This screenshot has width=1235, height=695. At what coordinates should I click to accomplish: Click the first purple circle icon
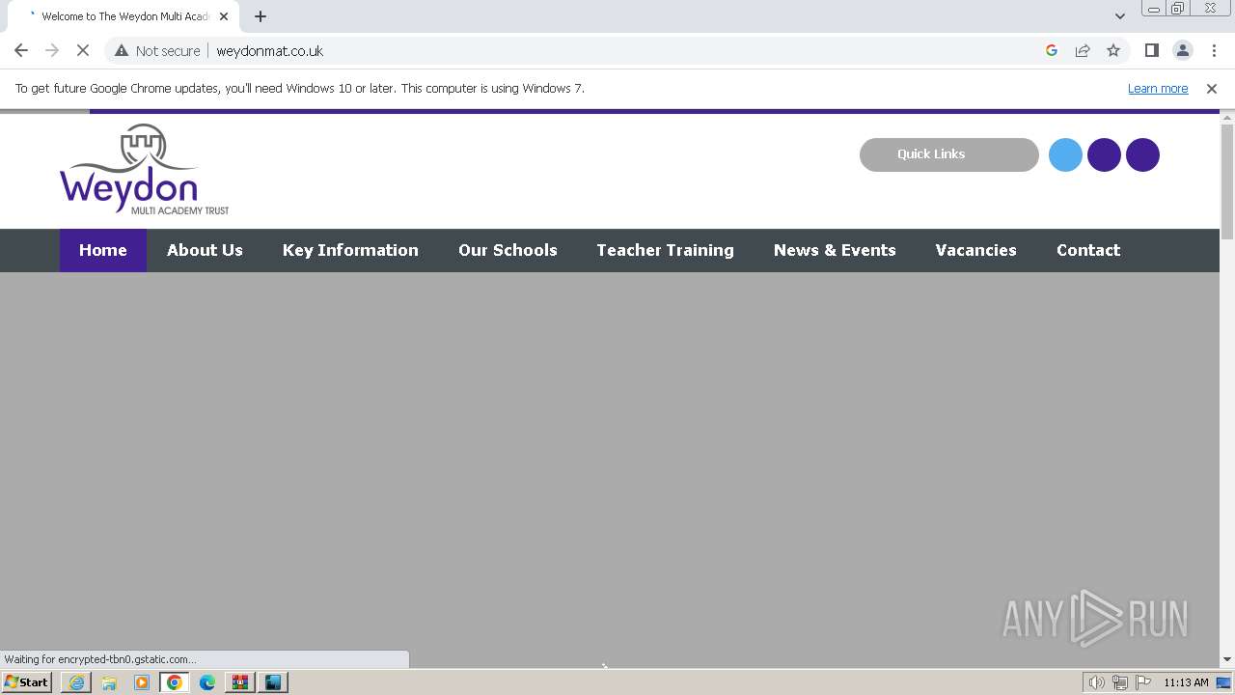point(1104,155)
